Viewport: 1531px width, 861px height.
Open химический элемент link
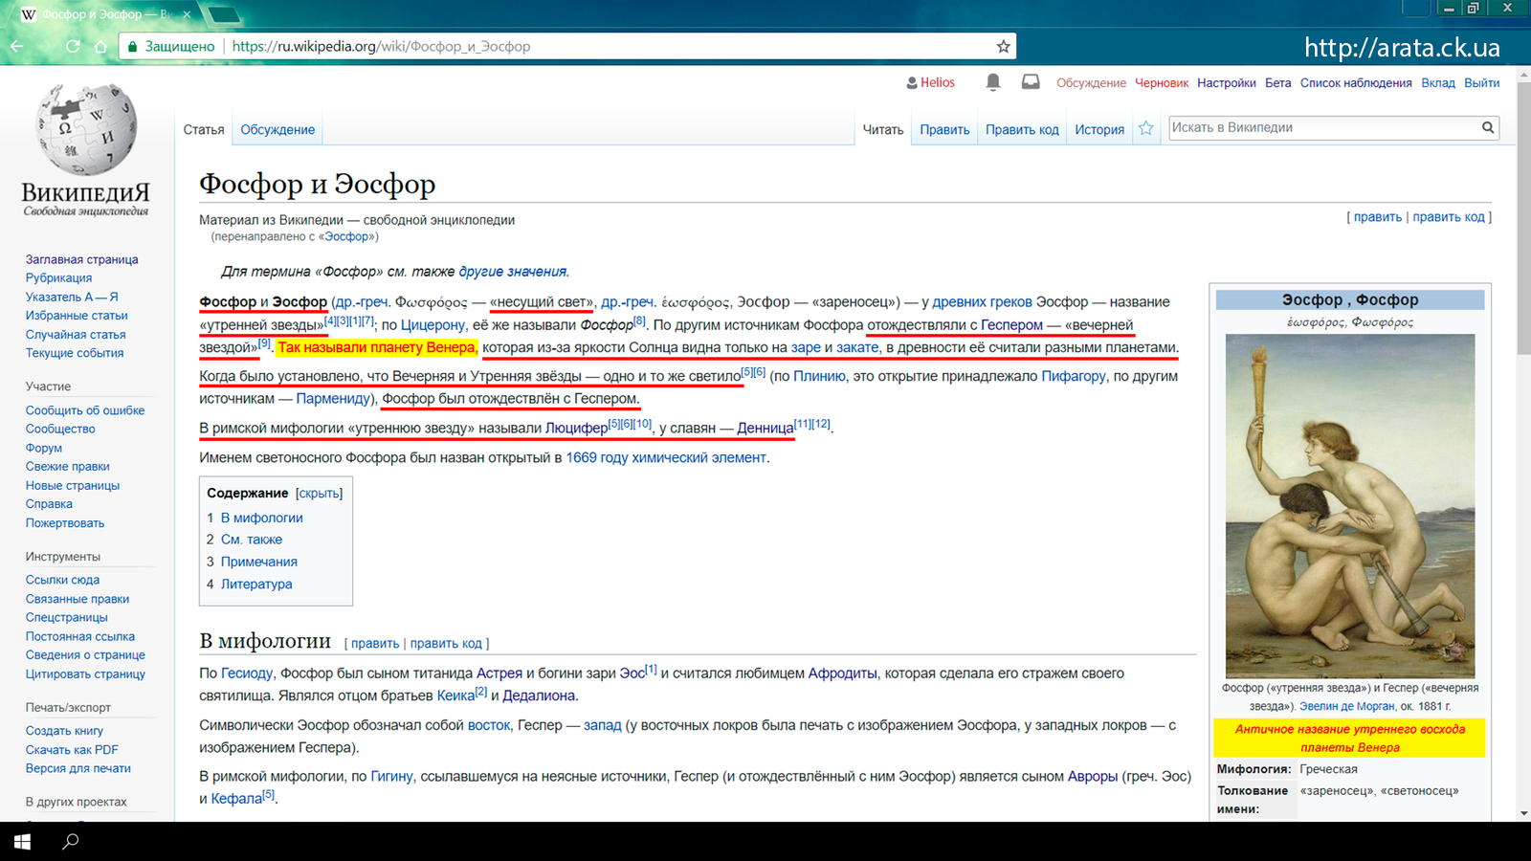pos(699,457)
